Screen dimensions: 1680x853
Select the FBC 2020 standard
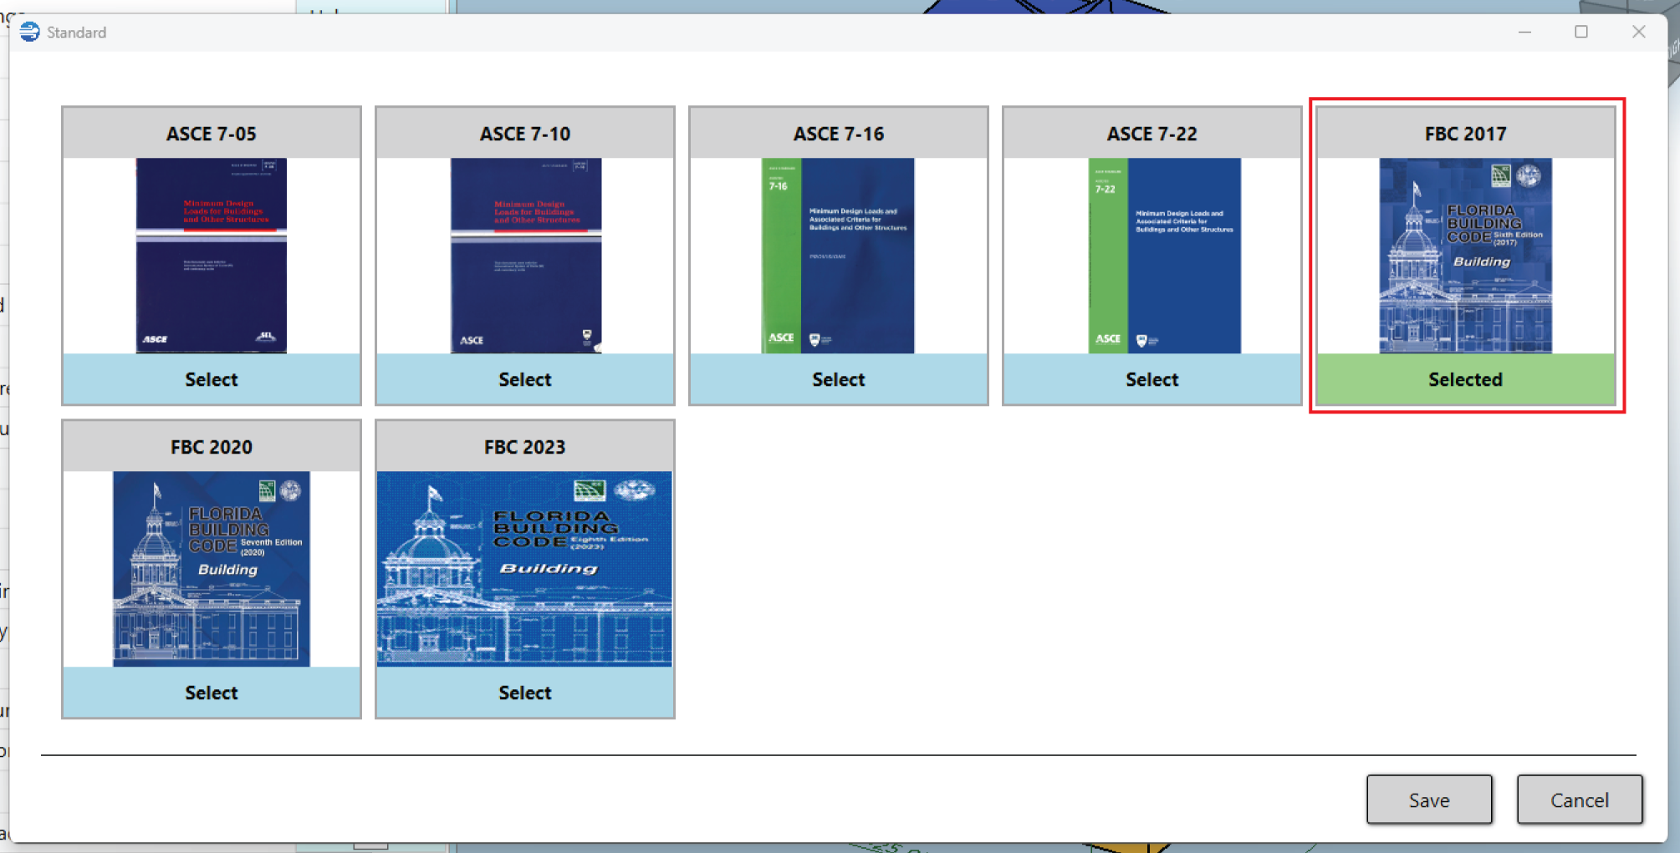[x=211, y=693]
